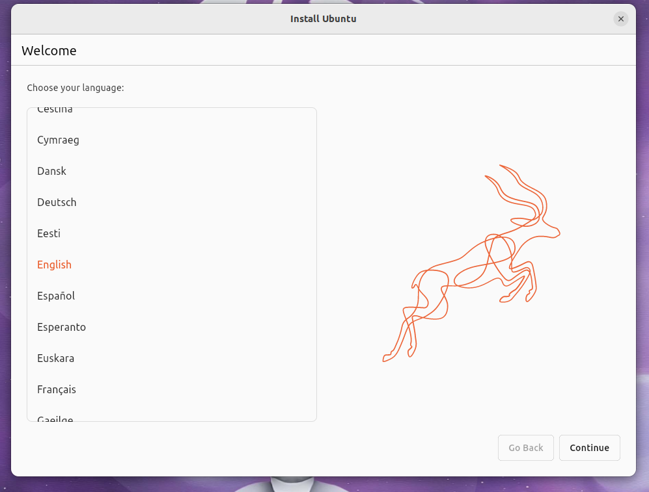This screenshot has width=649, height=492.
Task: Click the Go Back button
Action: [525, 448]
